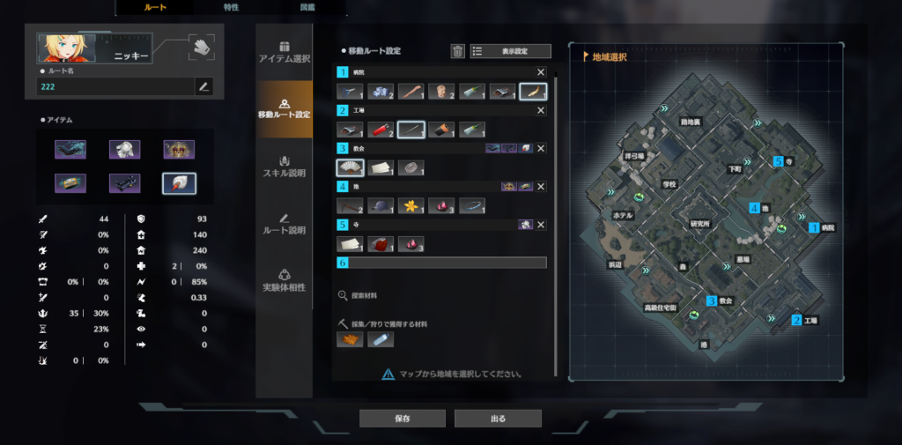Select the ホテル area on the map
The height and width of the screenshot is (445, 902).
[623, 215]
